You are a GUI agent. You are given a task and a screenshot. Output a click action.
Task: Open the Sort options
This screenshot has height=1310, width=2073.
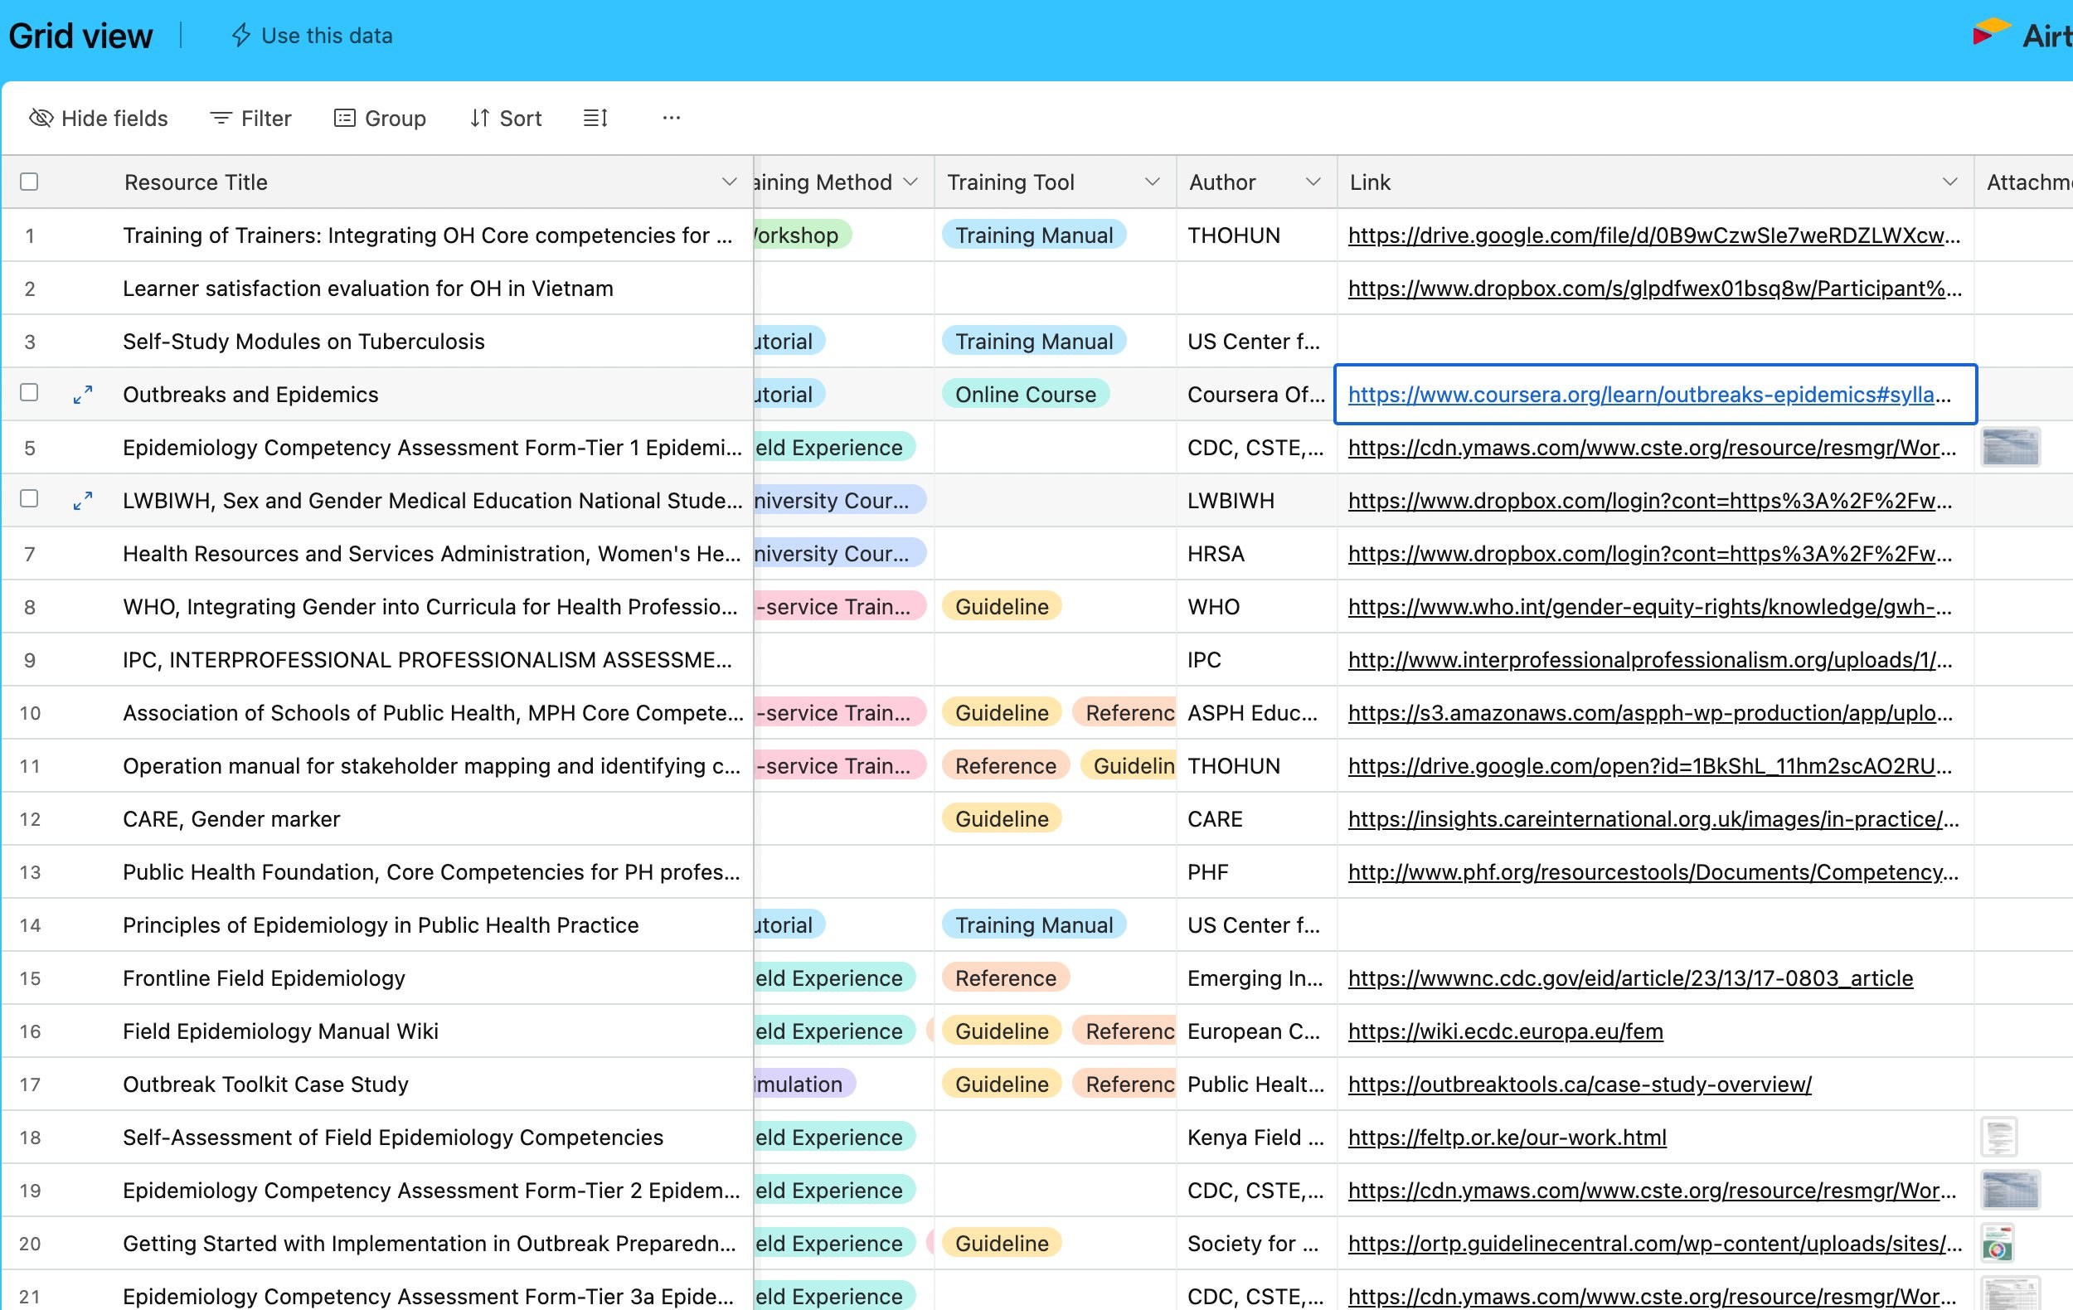[505, 118]
